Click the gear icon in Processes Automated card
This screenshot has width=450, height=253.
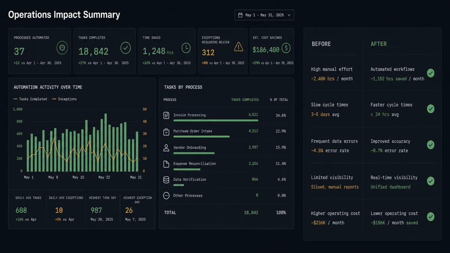point(62,48)
